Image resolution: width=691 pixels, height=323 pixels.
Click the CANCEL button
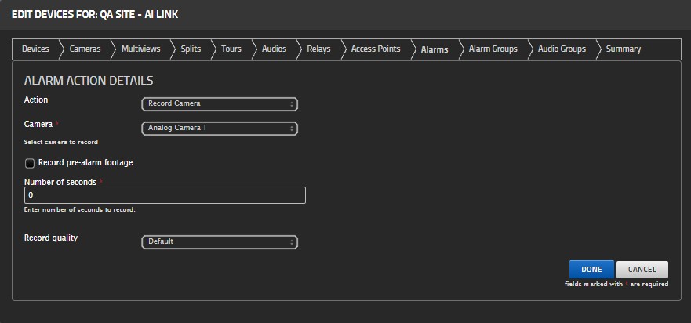tap(642, 270)
